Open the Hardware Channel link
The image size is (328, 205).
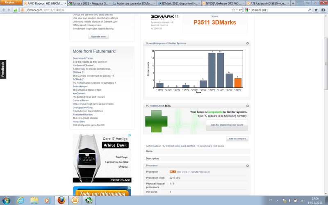[x=83, y=65]
